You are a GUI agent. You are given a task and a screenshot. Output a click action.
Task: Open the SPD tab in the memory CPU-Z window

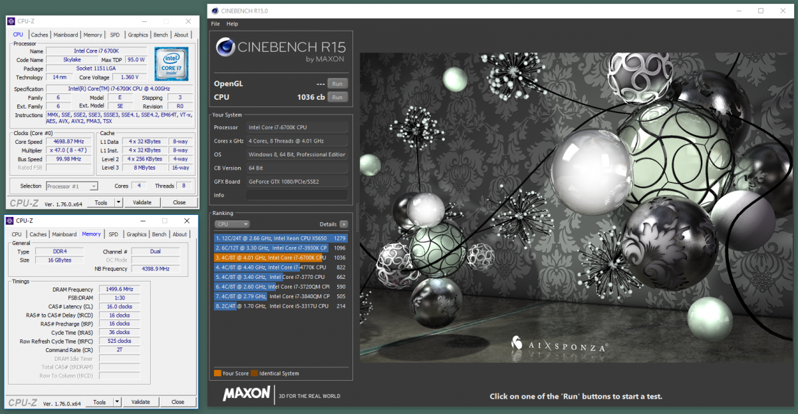pyautogui.click(x=114, y=234)
